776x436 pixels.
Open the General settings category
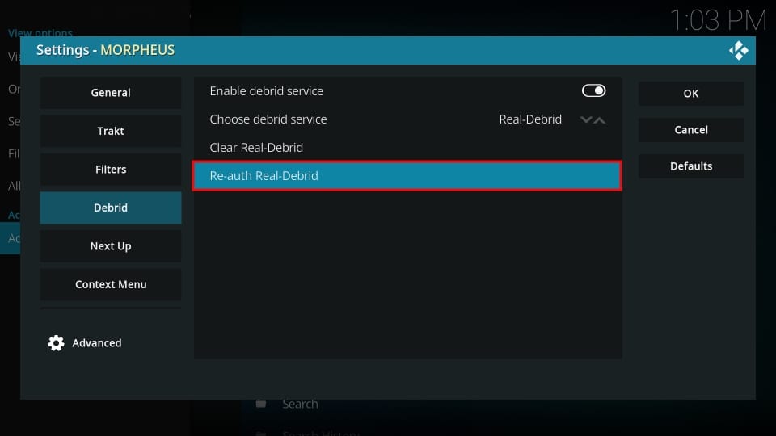point(111,92)
